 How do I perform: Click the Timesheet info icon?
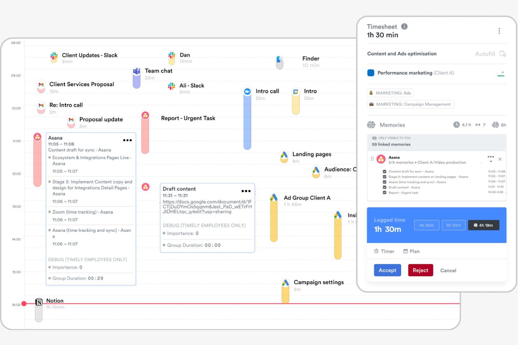(404, 26)
